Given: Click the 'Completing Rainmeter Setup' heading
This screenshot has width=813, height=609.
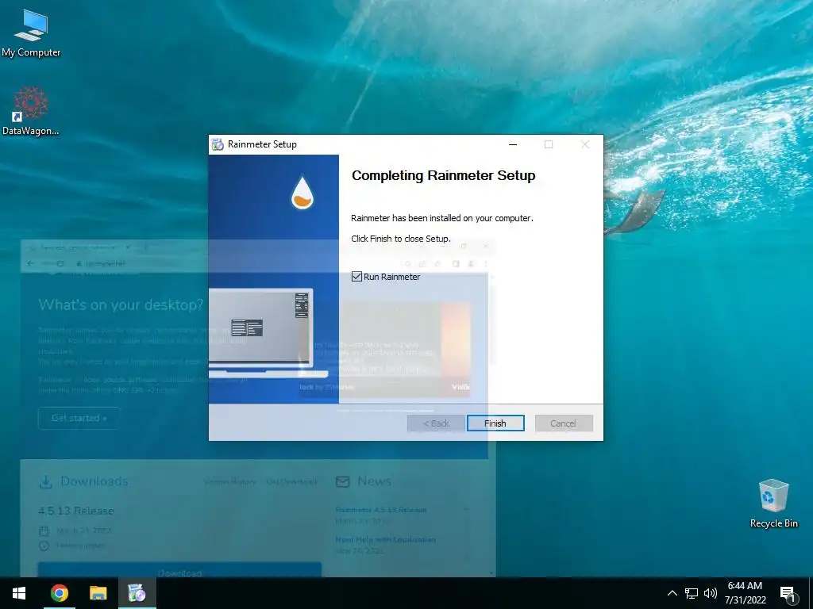Looking at the screenshot, I should point(443,175).
